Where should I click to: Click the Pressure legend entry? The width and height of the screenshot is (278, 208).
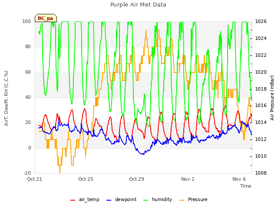[193, 199]
